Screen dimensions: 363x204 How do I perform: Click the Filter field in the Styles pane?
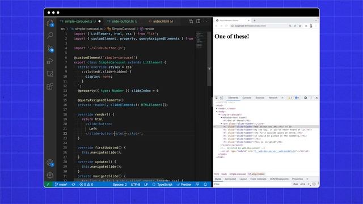tap(252, 184)
